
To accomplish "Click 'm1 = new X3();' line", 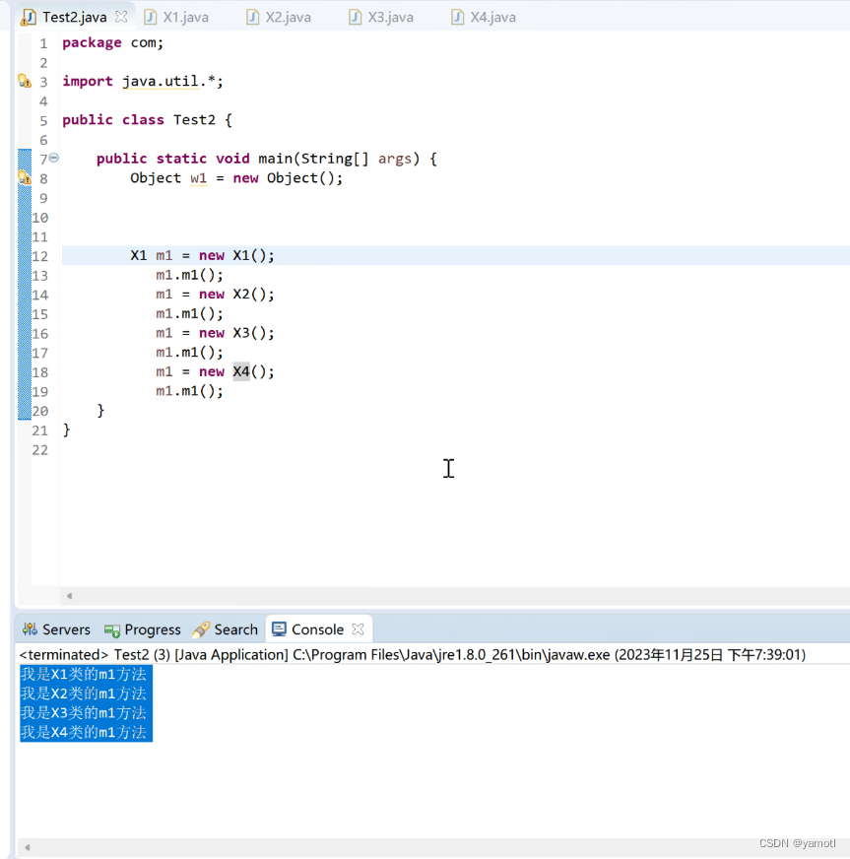I will coord(215,333).
